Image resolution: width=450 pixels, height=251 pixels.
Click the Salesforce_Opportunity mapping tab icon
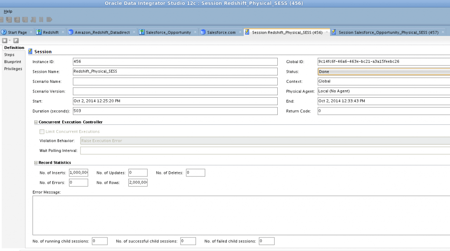142,32
